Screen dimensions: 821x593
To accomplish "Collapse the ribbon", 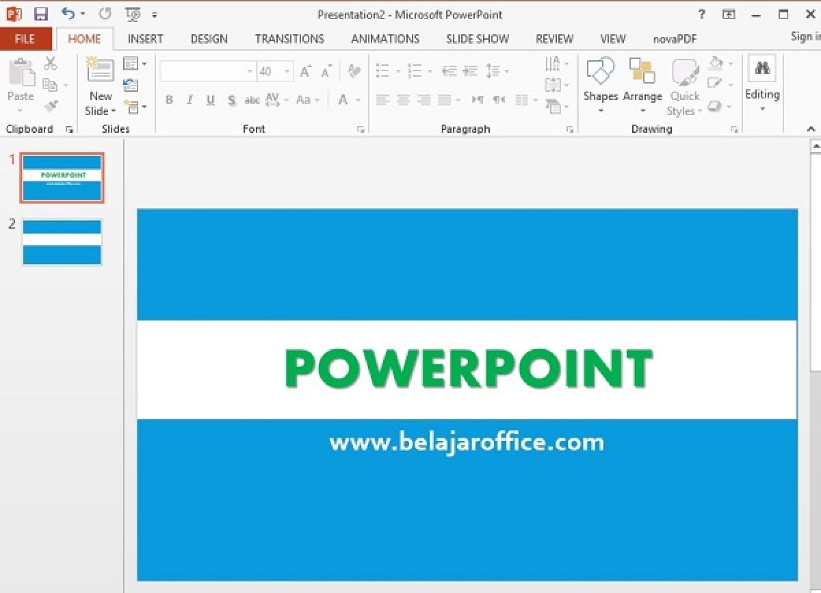I will click(811, 129).
